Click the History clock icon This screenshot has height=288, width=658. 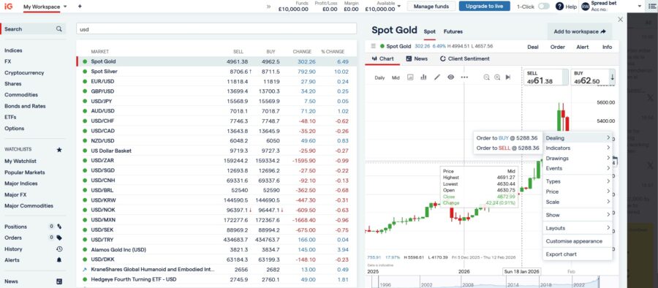point(59,249)
